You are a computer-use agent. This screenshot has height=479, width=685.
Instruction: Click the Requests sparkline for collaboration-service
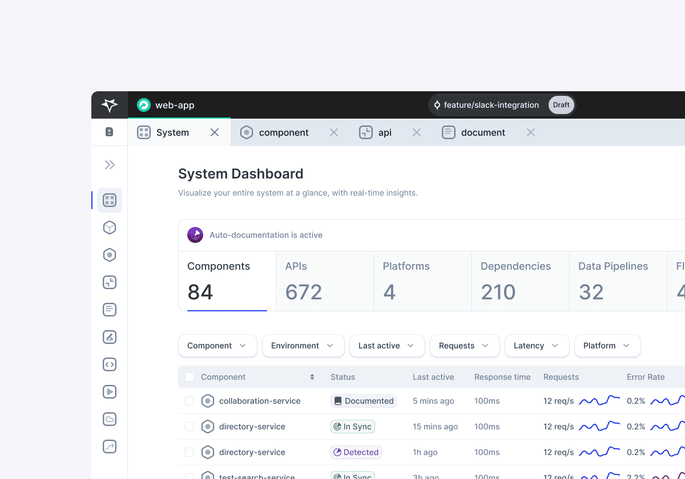tap(599, 401)
